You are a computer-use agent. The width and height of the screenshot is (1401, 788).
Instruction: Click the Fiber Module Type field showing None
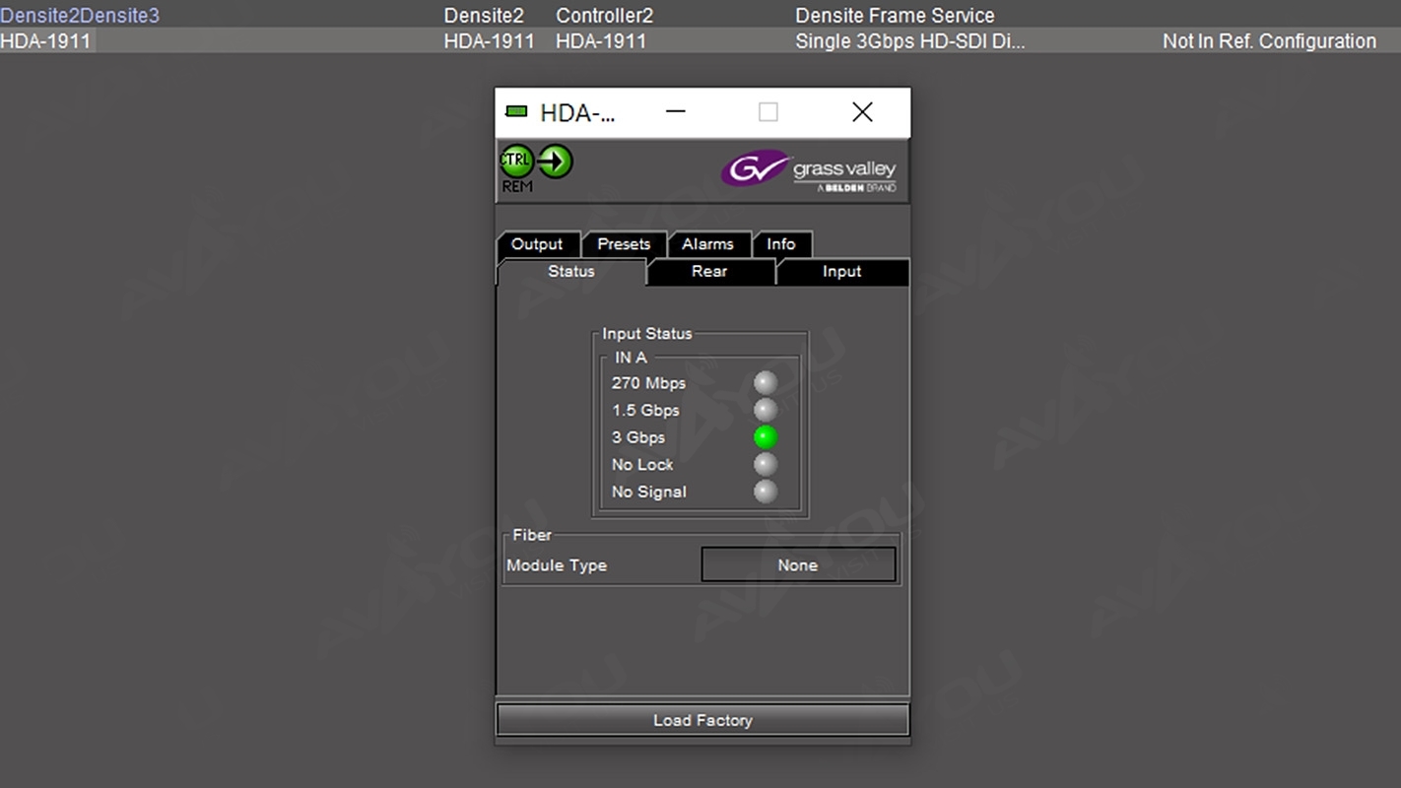(798, 565)
